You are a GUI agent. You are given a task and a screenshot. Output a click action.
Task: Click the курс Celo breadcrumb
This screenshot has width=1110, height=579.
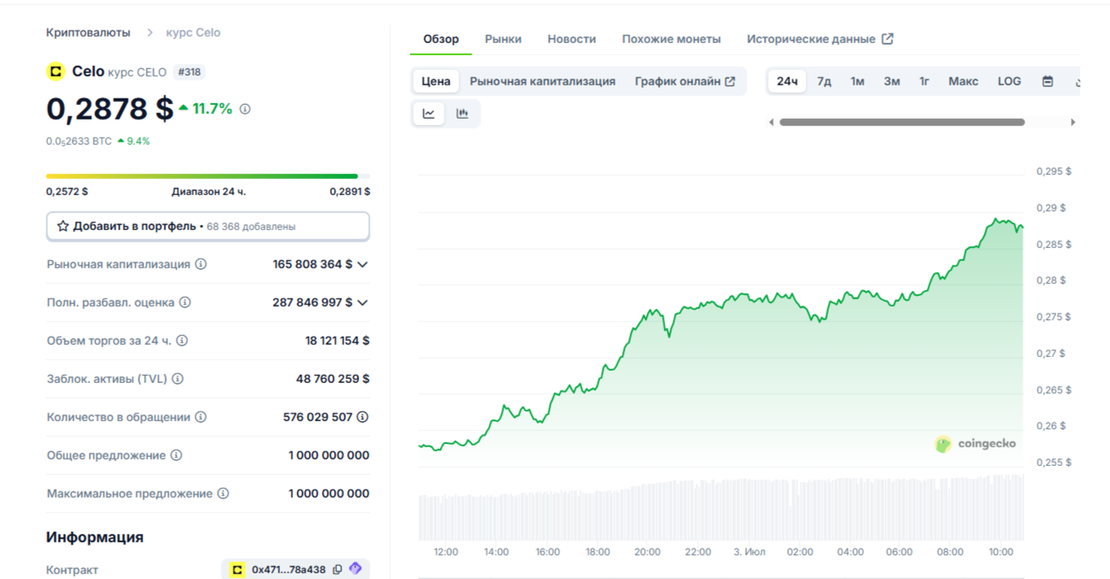click(x=193, y=33)
